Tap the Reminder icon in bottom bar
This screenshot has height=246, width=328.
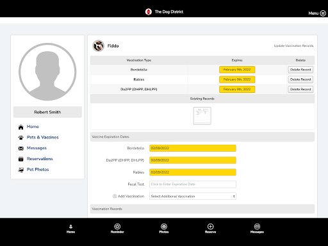point(117,226)
